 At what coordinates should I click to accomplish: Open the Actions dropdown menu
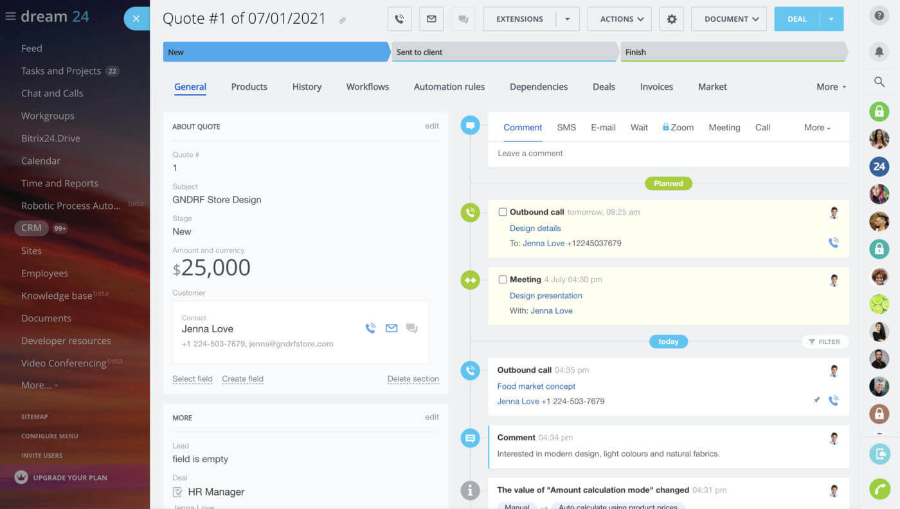[618, 19]
